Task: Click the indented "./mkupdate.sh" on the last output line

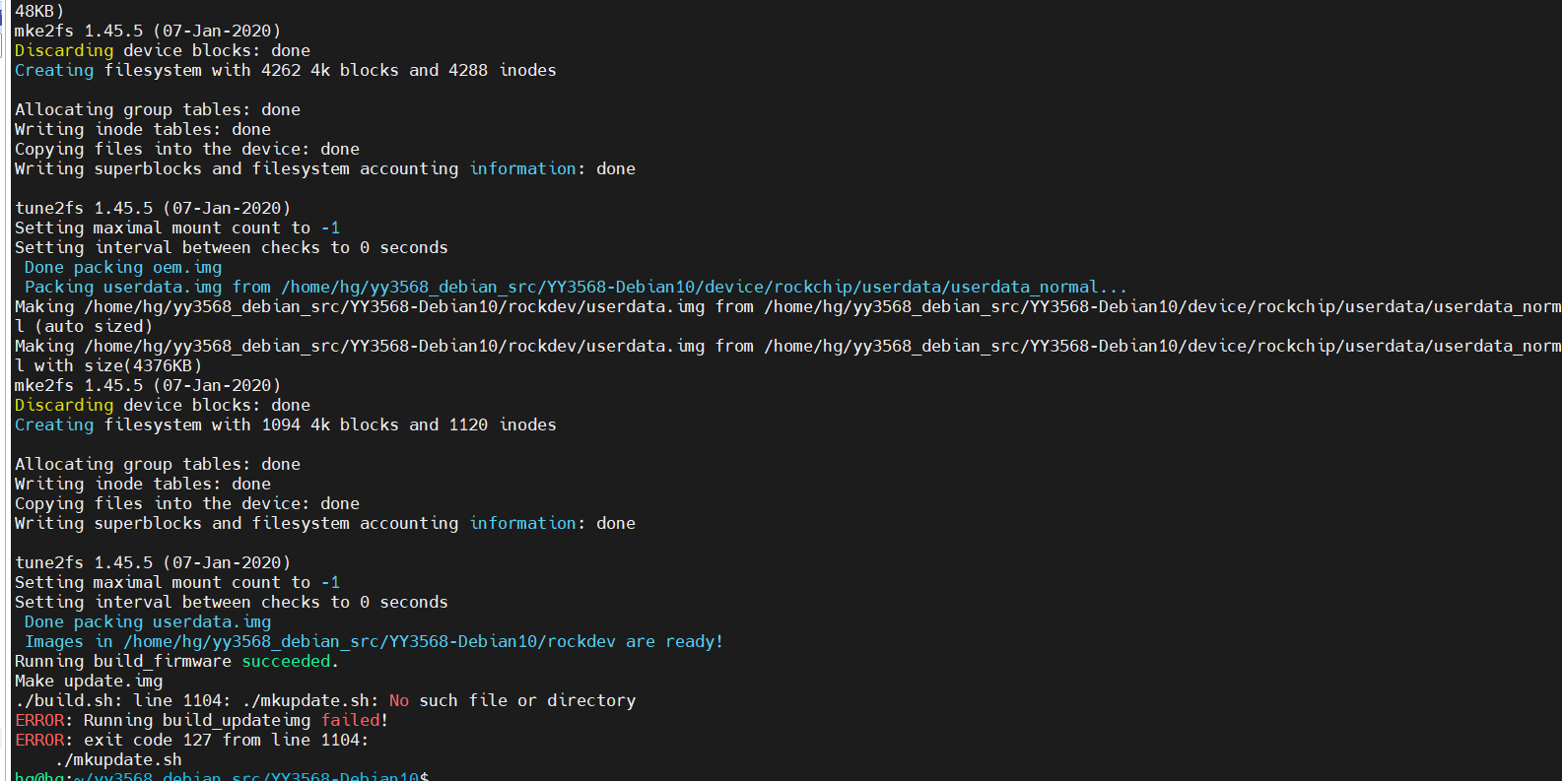Action: click(x=118, y=759)
